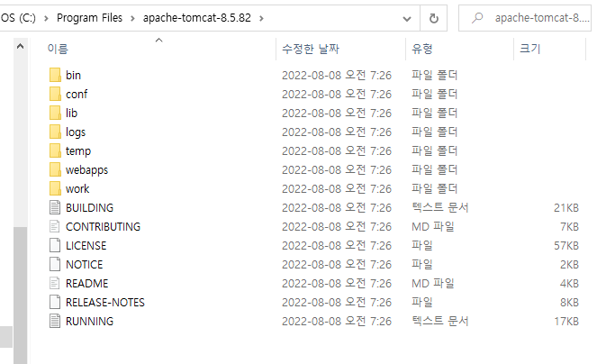Go to Program Files in address bar
The width and height of the screenshot is (597, 364).
pyautogui.click(x=89, y=18)
